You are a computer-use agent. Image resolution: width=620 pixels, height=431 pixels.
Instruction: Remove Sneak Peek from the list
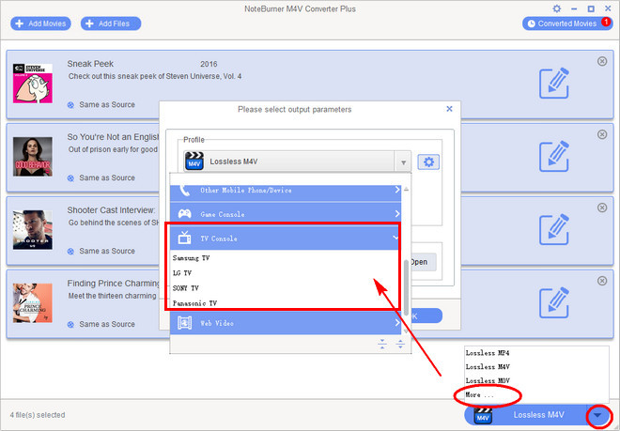pos(602,61)
